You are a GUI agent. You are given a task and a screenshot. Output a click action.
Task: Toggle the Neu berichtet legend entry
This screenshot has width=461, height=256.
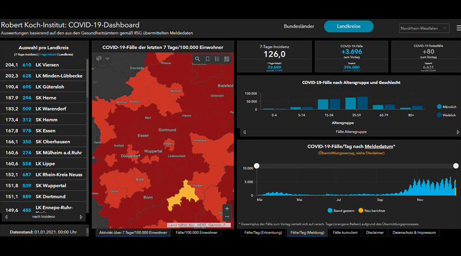pos(372,211)
